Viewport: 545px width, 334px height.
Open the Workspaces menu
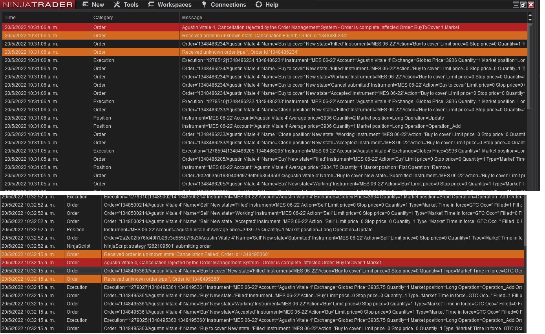170,5
